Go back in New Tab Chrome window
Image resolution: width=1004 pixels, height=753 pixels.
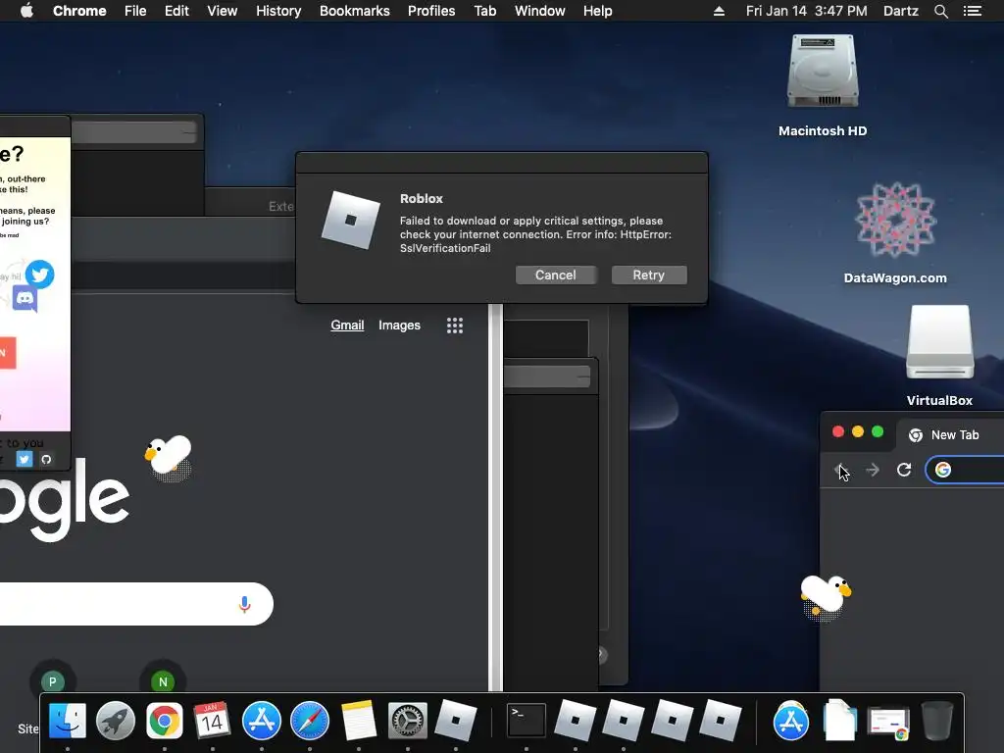841,470
